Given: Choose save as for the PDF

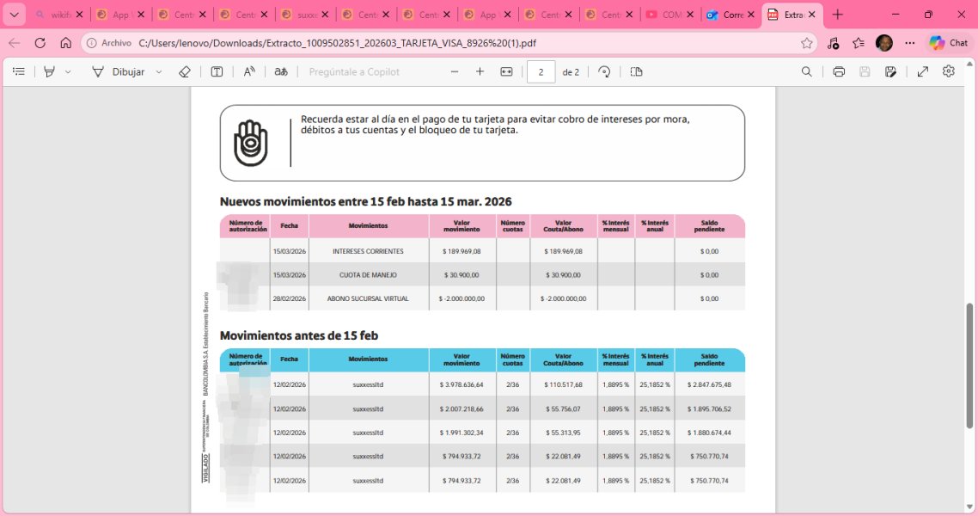Looking at the screenshot, I should (890, 71).
